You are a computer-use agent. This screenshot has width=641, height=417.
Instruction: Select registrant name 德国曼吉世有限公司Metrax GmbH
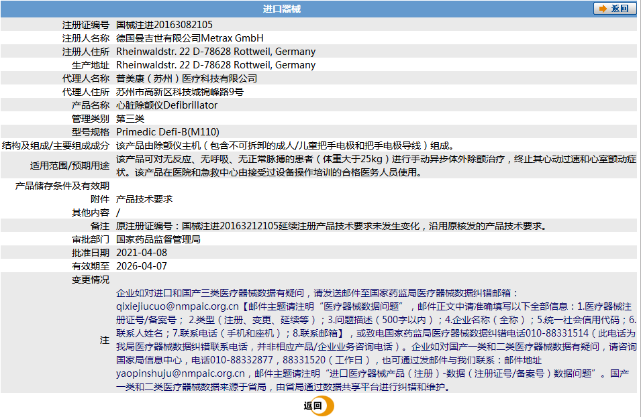pyautogui.click(x=190, y=38)
